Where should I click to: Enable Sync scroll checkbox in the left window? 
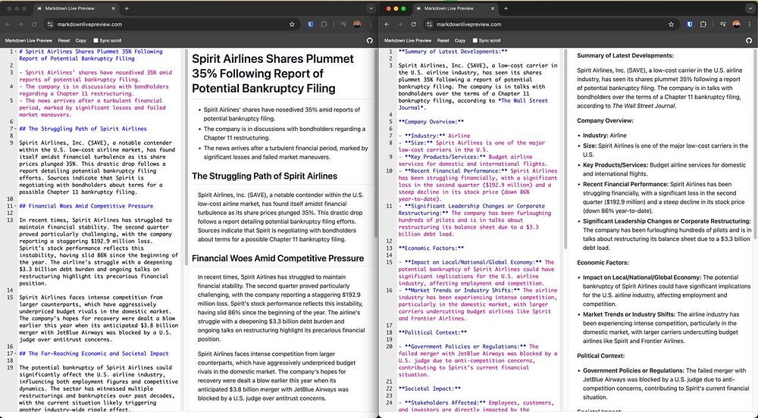[x=96, y=40]
